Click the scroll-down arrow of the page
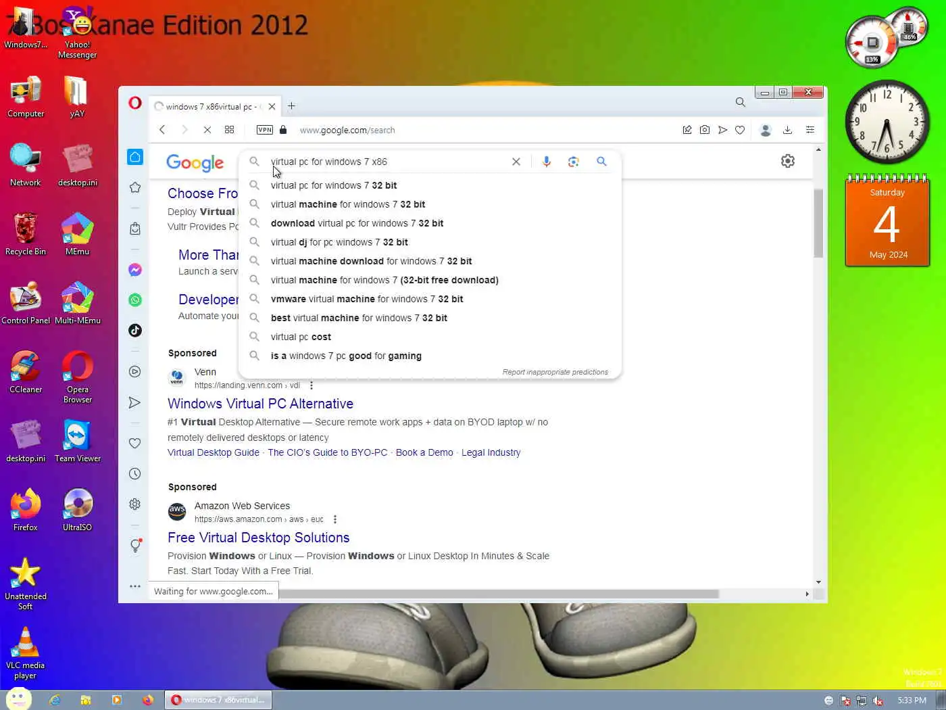Viewport: 946px width, 710px height. coord(818,582)
